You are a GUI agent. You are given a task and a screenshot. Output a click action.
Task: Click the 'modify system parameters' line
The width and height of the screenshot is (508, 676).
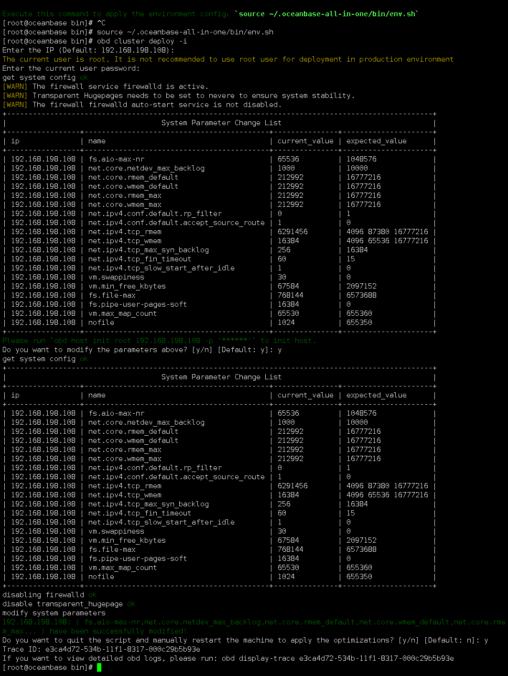click(x=54, y=613)
